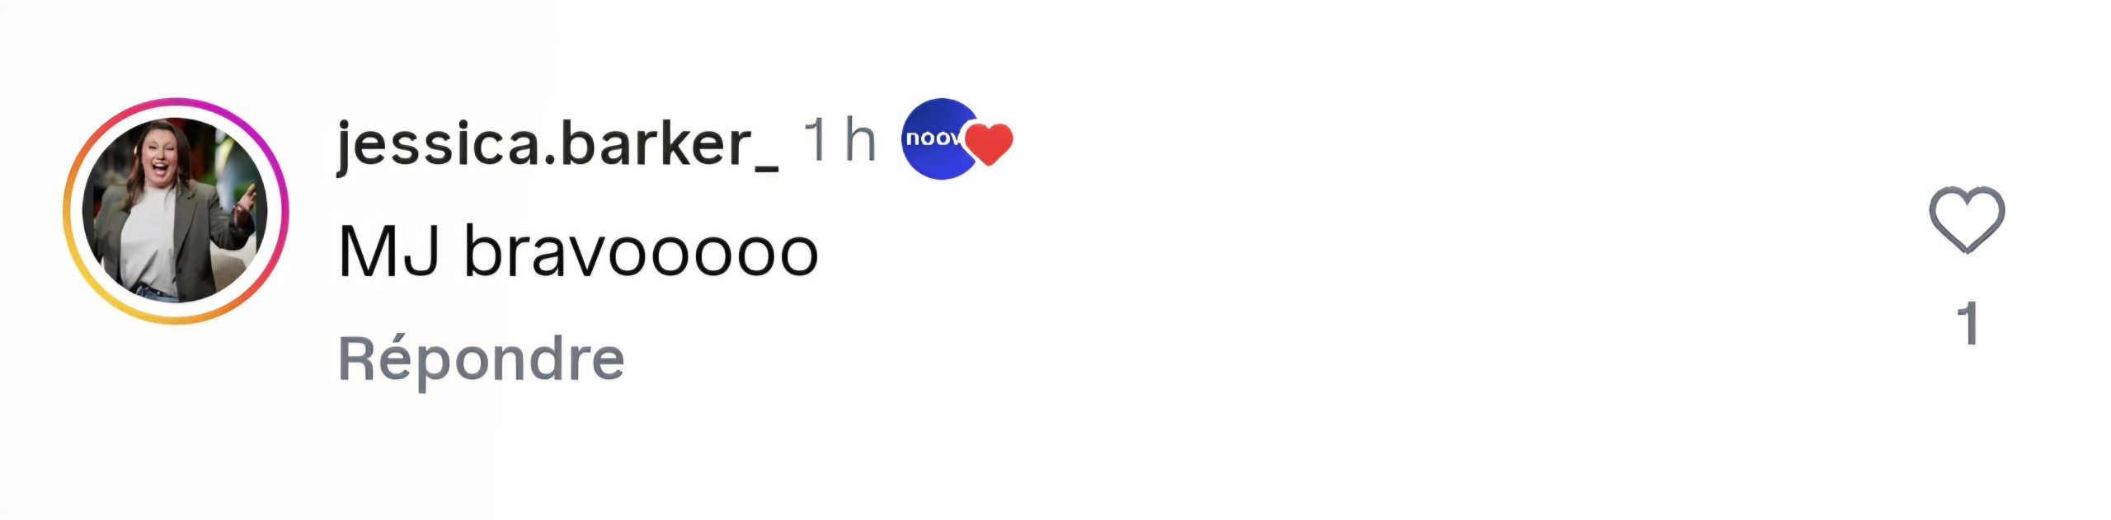This screenshot has width=2111, height=520.
Task: Open the jessica.barker_ username link
Action: [x=557, y=143]
